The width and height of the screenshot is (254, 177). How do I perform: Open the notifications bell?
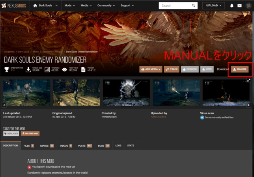coord(232,6)
